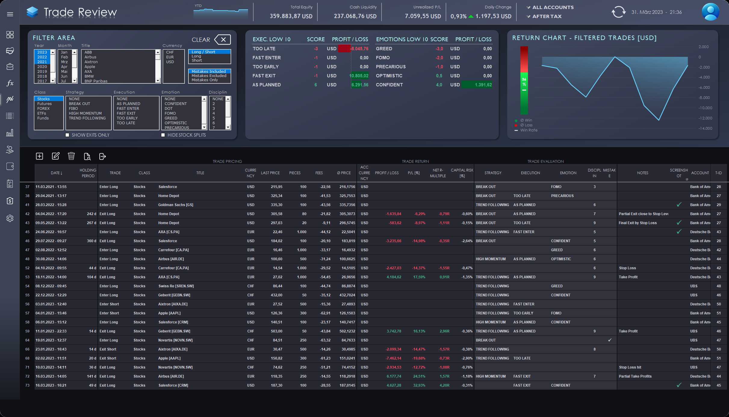729x417 pixels.
Task: Open the dollar bag sidebar icon
Action: coord(10,201)
